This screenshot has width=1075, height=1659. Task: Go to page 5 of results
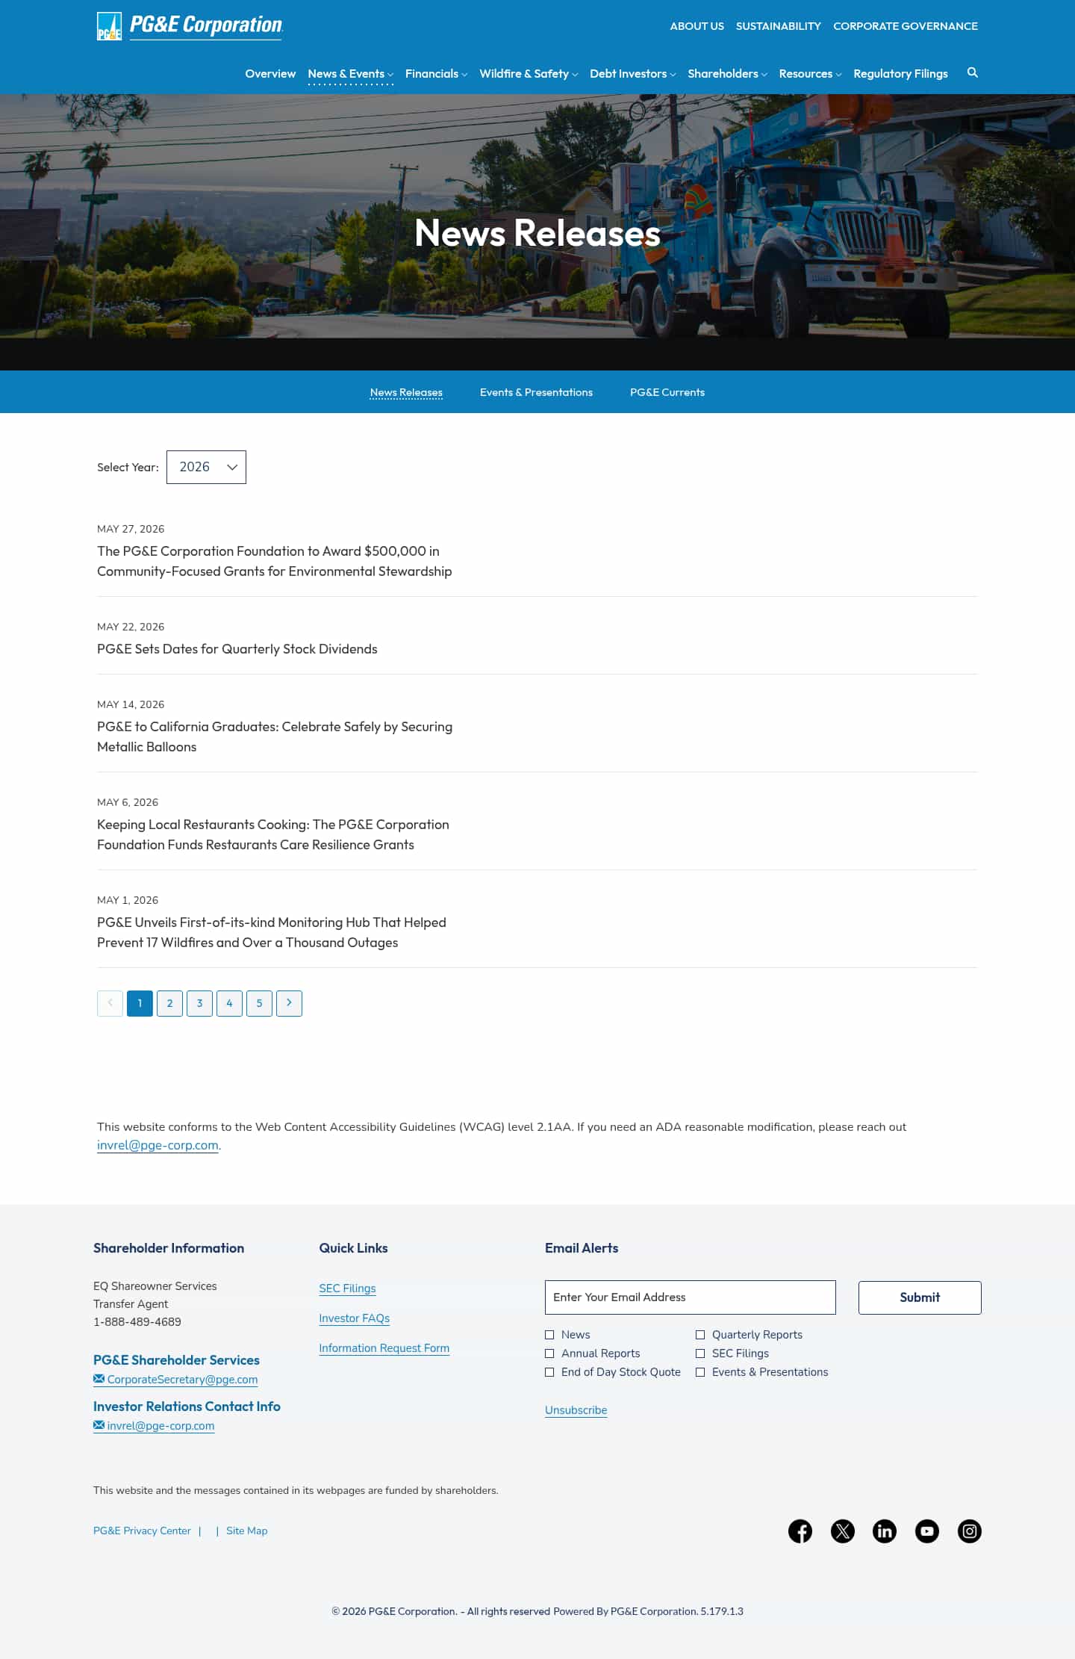(x=259, y=1003)
